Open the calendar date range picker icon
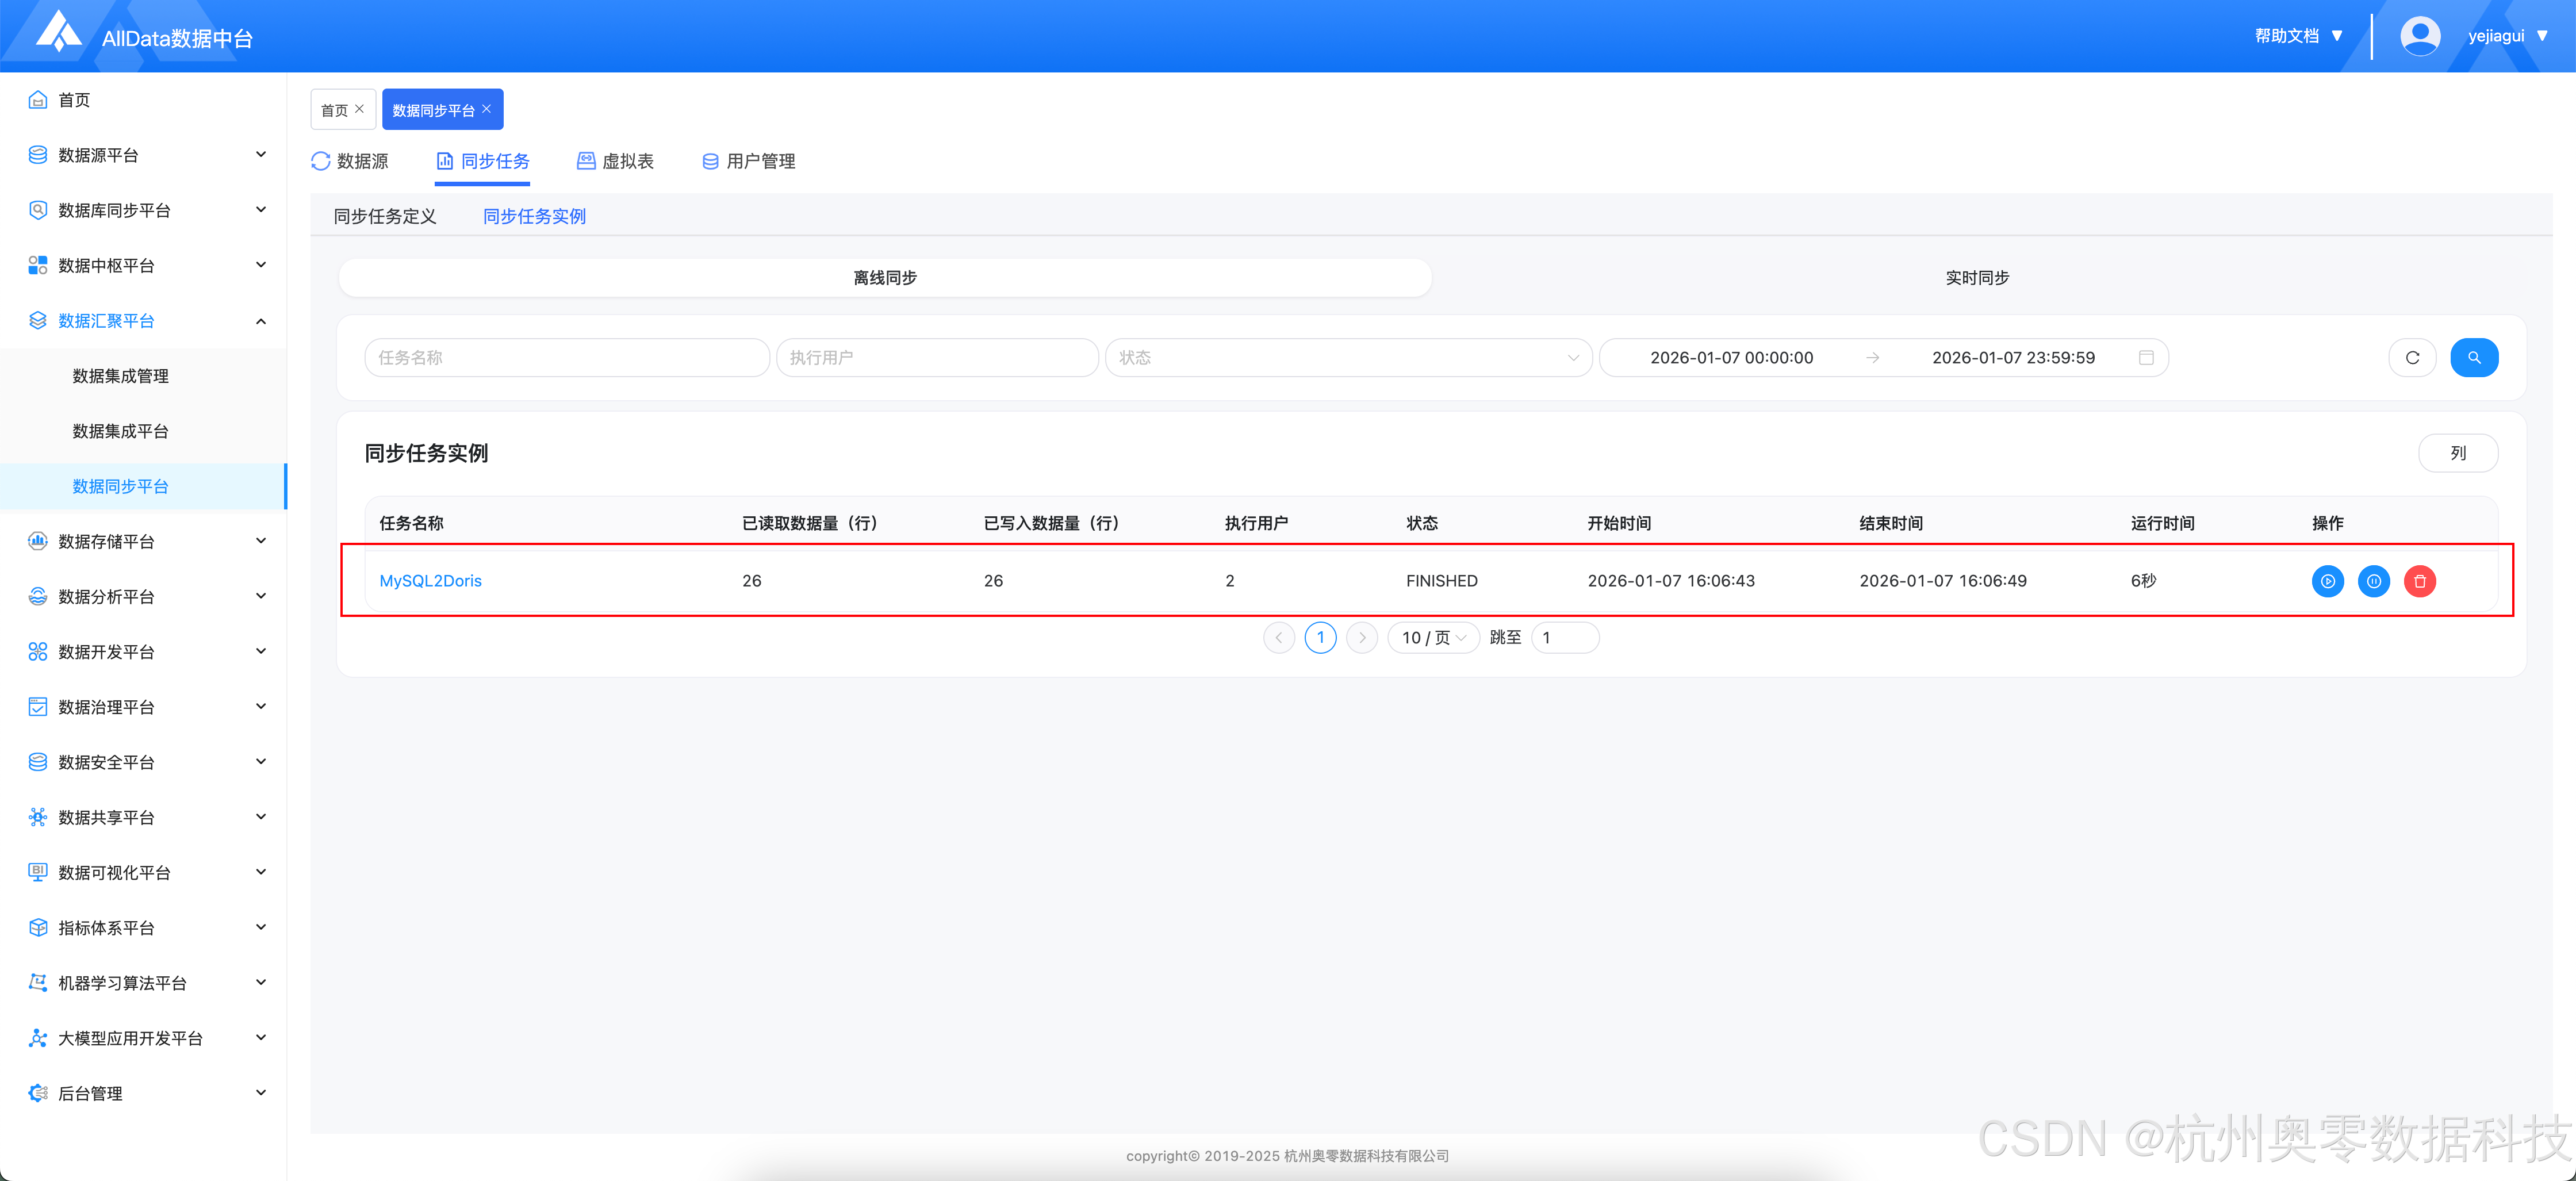 point(2146,358)
